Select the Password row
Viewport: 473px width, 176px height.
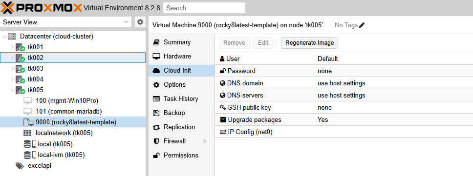coord(344,71)
